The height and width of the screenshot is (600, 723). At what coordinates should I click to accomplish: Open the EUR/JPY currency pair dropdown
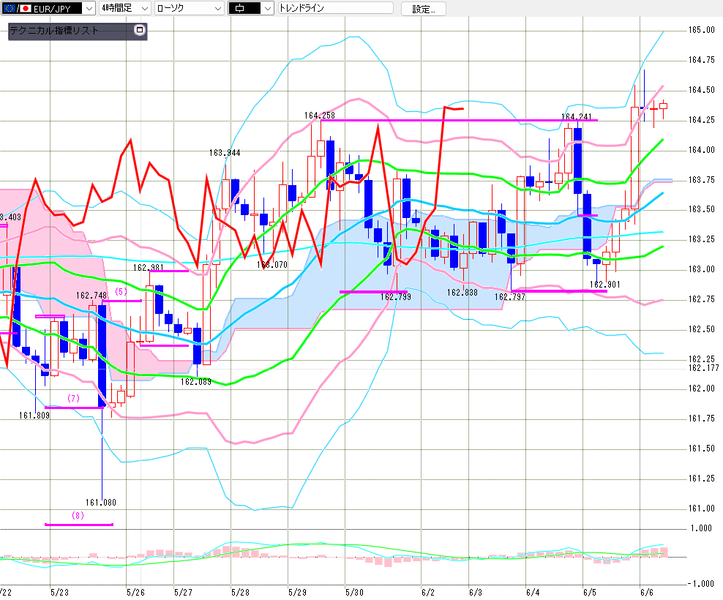click(x=48, y=8)
